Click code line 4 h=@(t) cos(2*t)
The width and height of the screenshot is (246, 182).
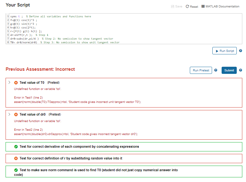(23, 28)
